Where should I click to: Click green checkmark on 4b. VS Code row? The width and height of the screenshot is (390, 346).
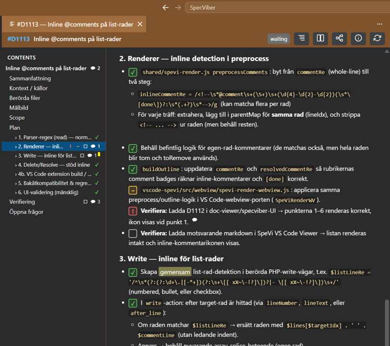pyautogui.click(x=97, y=174)
